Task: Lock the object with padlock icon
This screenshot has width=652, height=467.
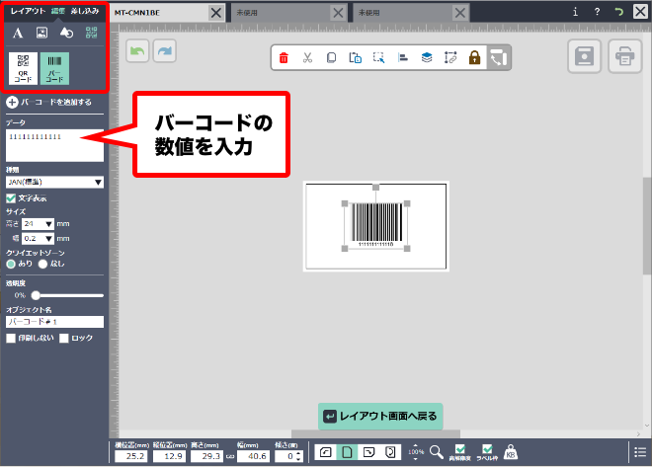Action: pyautogui.click(x=474, y=57)
